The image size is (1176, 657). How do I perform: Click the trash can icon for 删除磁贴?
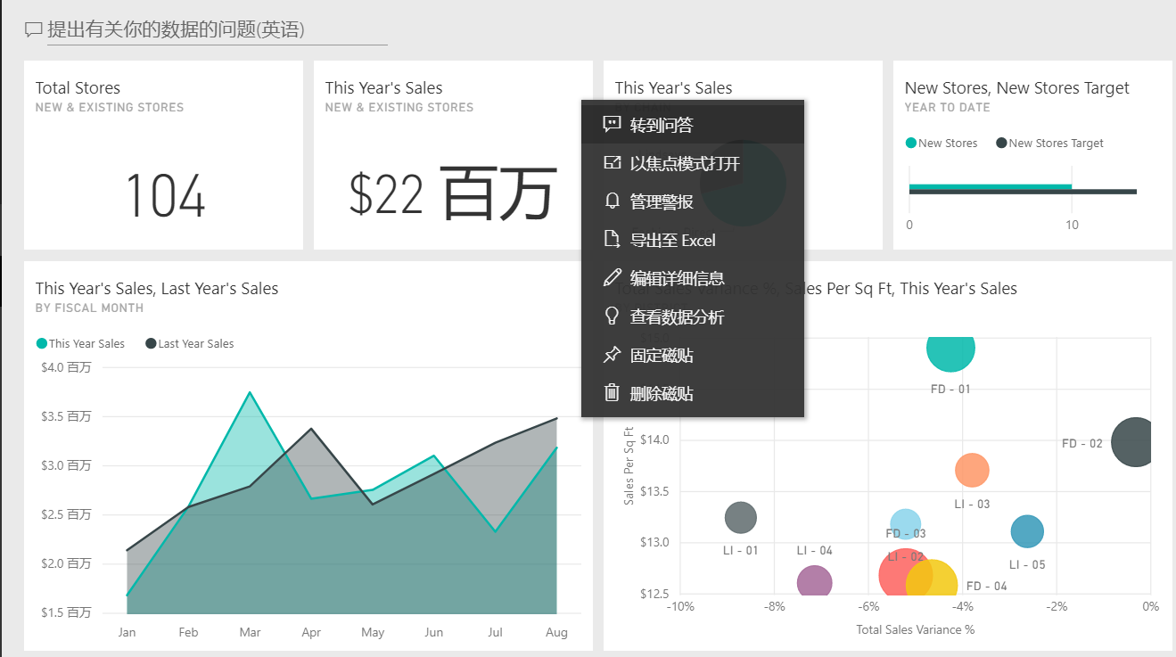pos(612,392)
